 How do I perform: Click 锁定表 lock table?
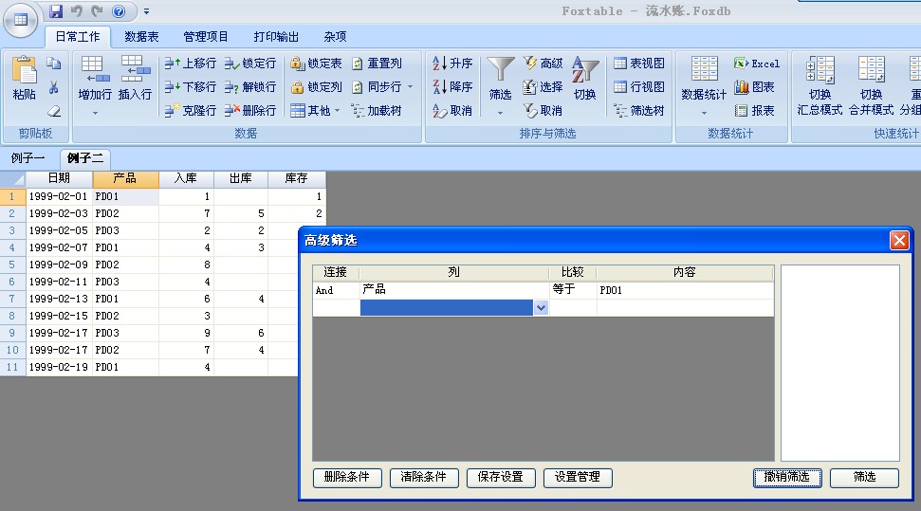click(x=316, y=64)
